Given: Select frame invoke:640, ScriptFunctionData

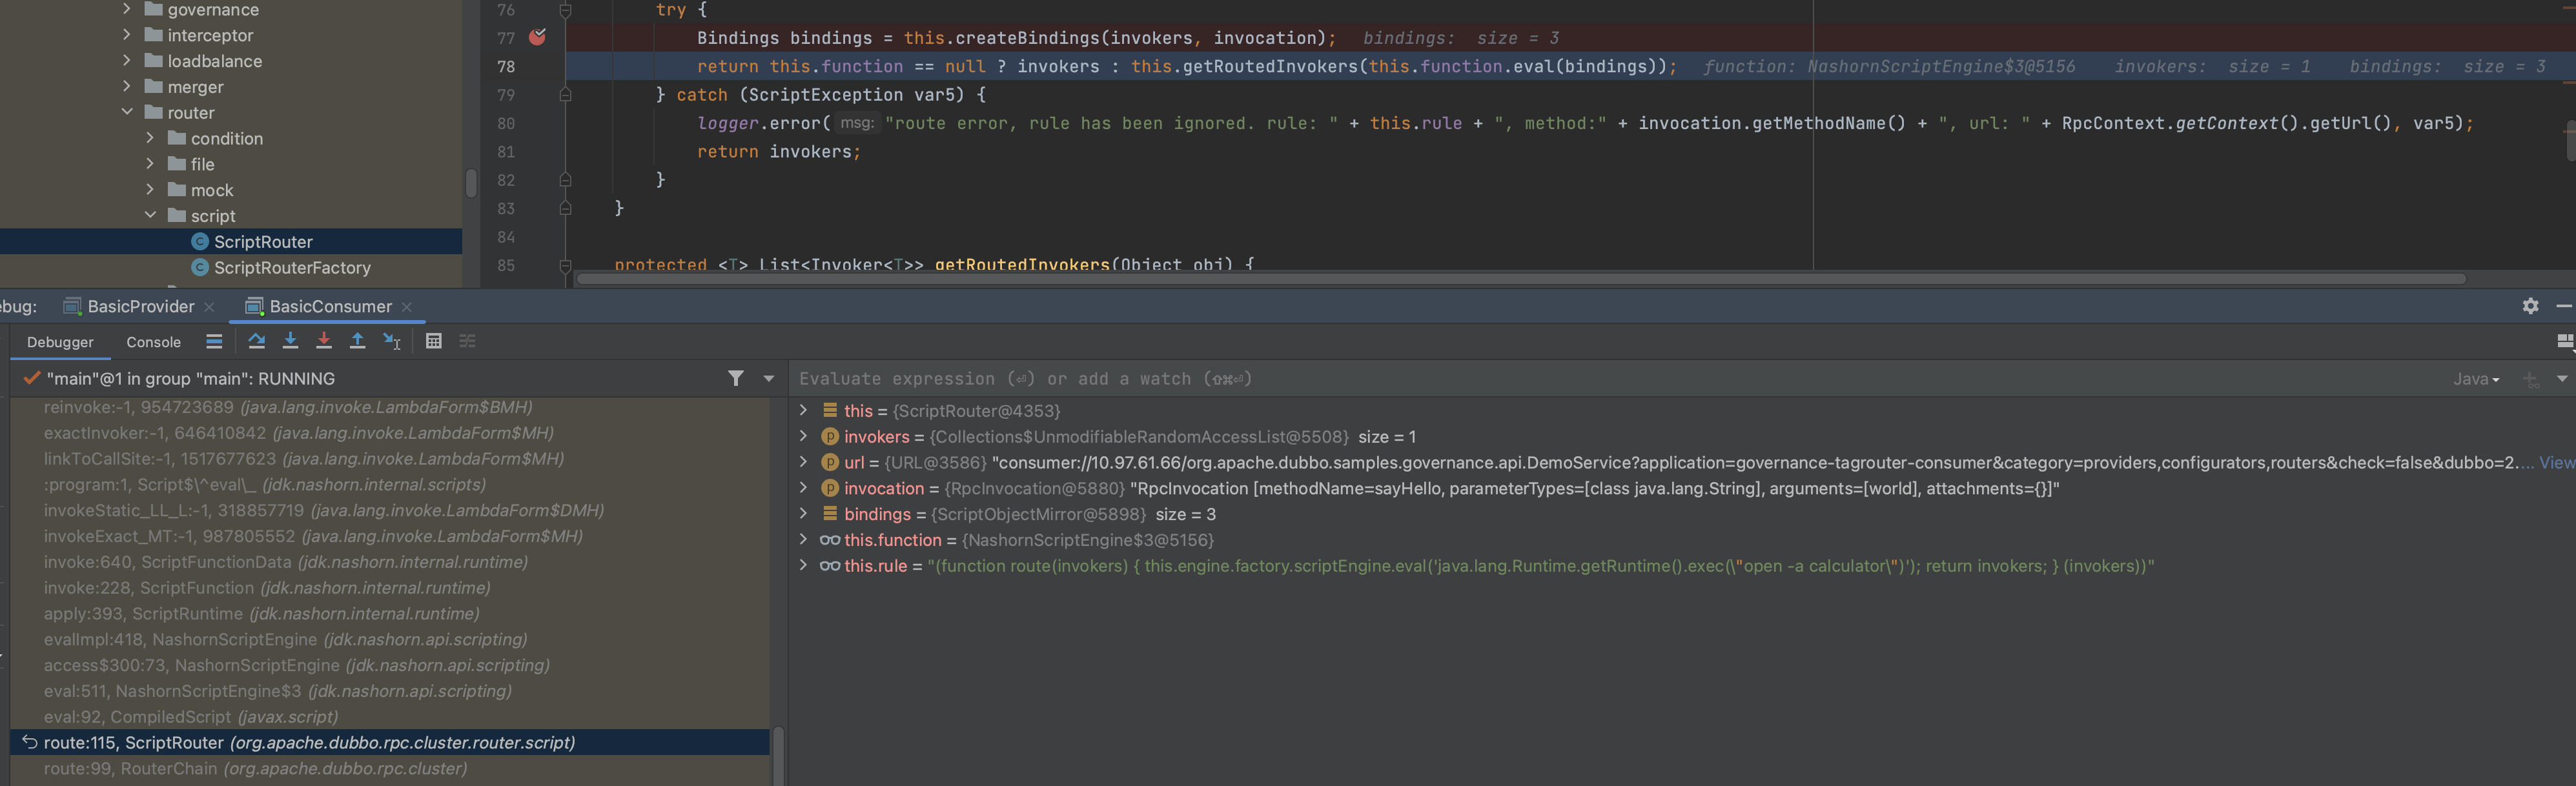Looking at the screenshot, I should [x=390, y=562].
